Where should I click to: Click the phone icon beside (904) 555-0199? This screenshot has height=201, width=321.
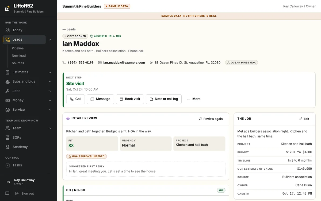coord(64,62)
